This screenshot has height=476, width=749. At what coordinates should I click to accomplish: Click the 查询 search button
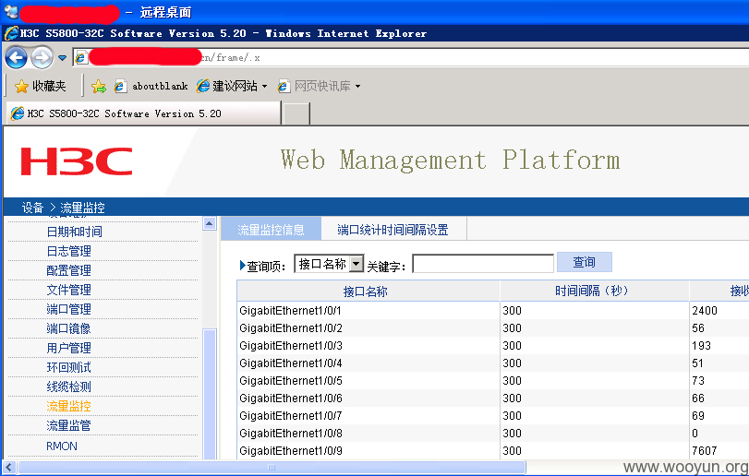585,262
